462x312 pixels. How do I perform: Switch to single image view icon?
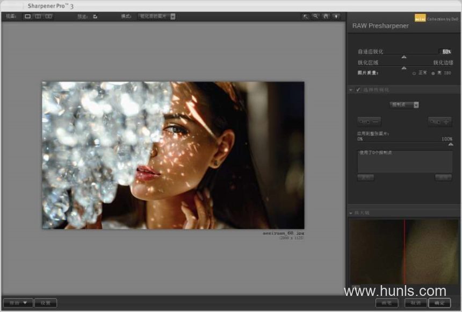(x=28, y=17)
